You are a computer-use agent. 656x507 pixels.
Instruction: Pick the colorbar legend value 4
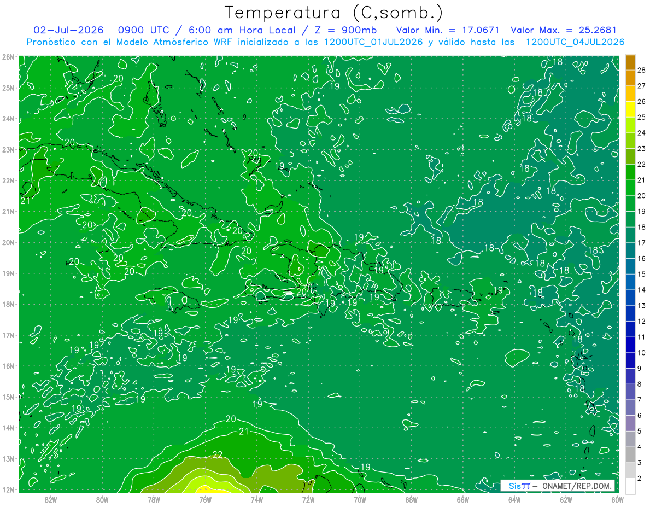tap(640, 447)
